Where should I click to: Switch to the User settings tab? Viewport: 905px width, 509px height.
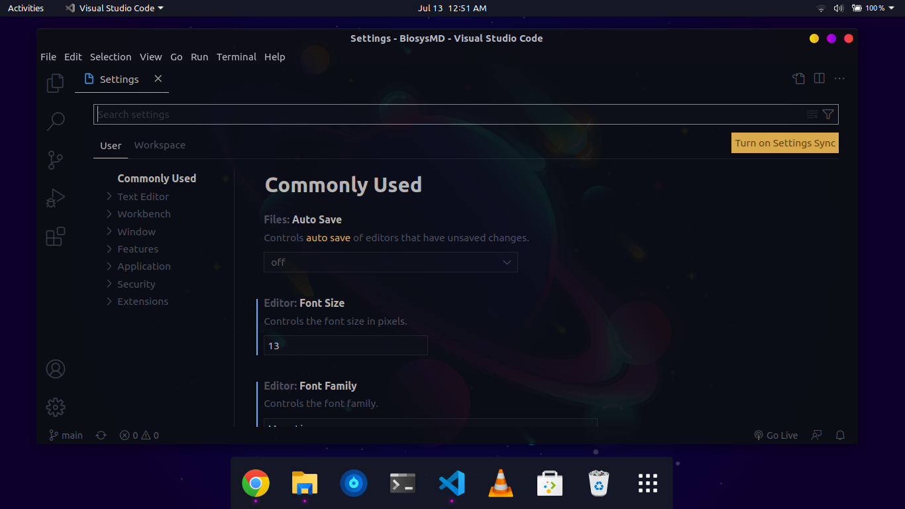tap(111, 146)
